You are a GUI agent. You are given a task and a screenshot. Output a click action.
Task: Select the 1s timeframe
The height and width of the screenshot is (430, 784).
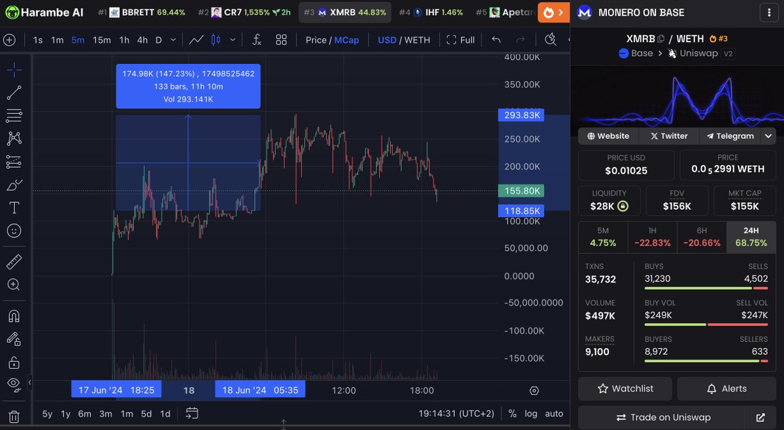coord(38,40)
